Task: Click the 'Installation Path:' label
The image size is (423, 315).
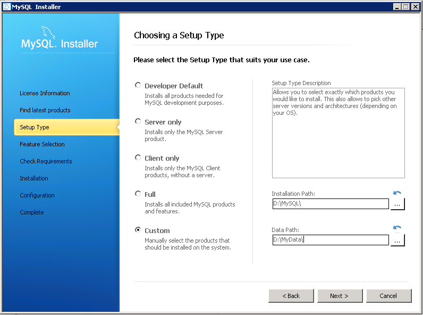Action: pyautogui.click(x=293, y=194)
